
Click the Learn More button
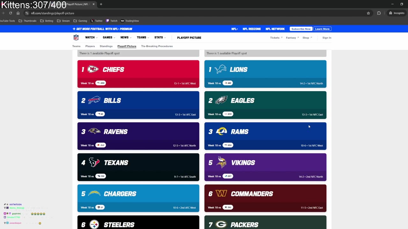pyautogui.click(x=322, y=29)
